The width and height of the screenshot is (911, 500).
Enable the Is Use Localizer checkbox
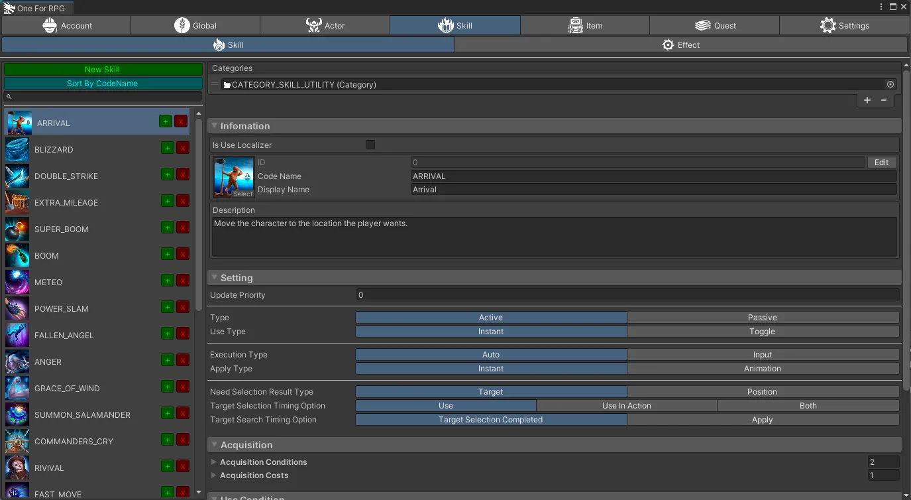tap(370, 145)
